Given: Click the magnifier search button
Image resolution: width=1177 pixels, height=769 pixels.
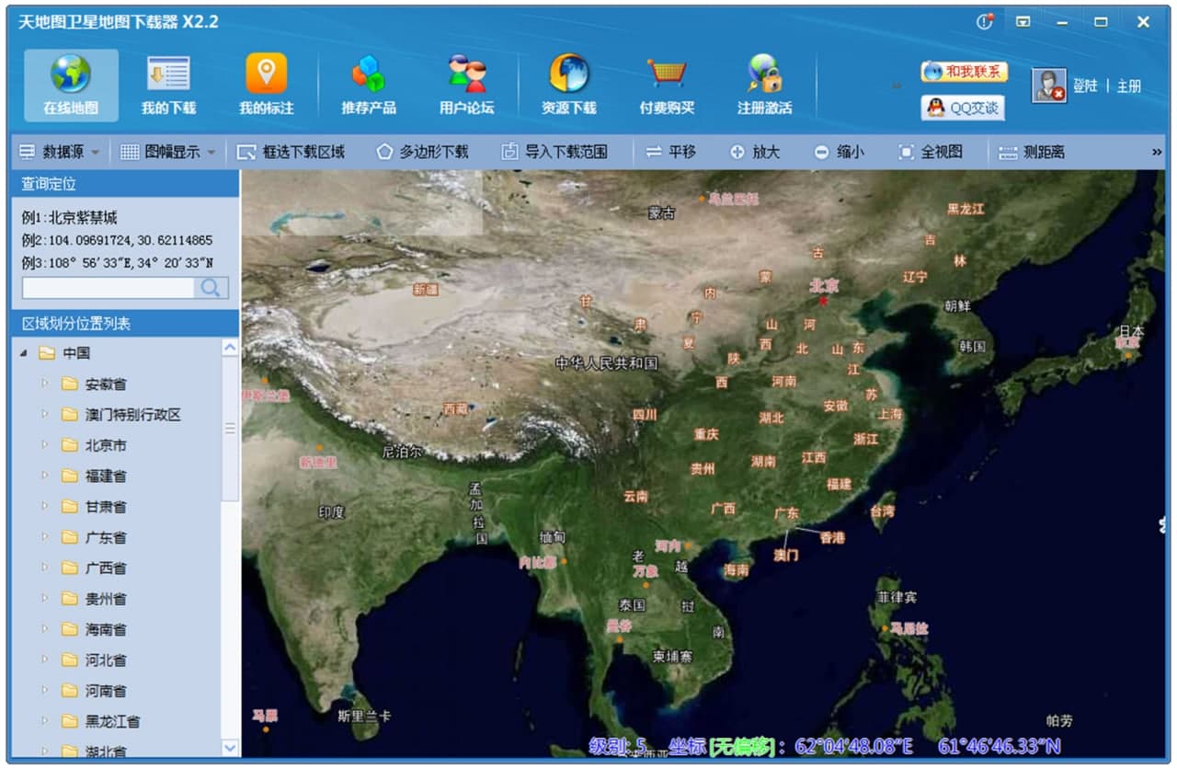Looking at the screenshot, I should 211,288.
